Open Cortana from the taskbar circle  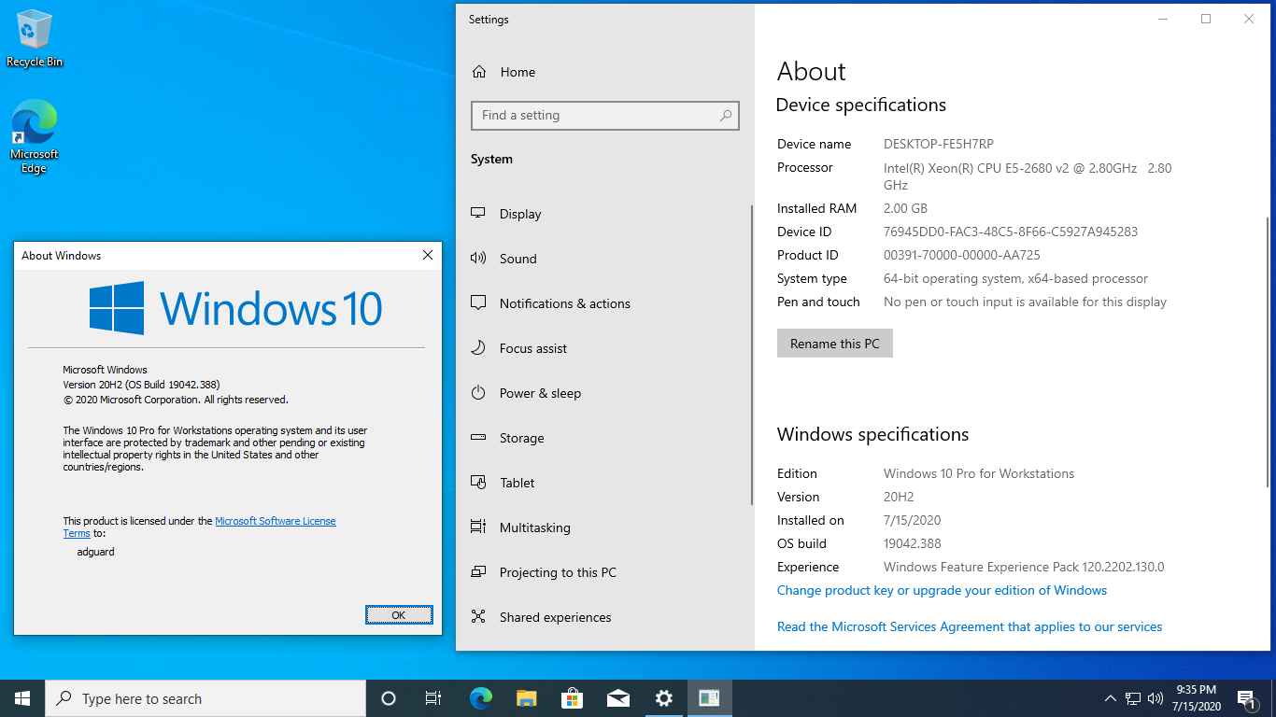click(x=389, y=698)
